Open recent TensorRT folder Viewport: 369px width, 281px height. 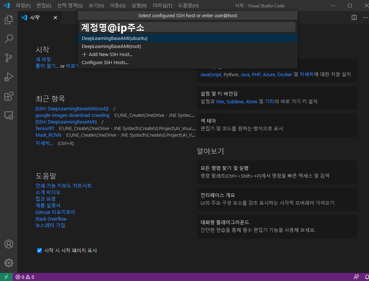45,129
